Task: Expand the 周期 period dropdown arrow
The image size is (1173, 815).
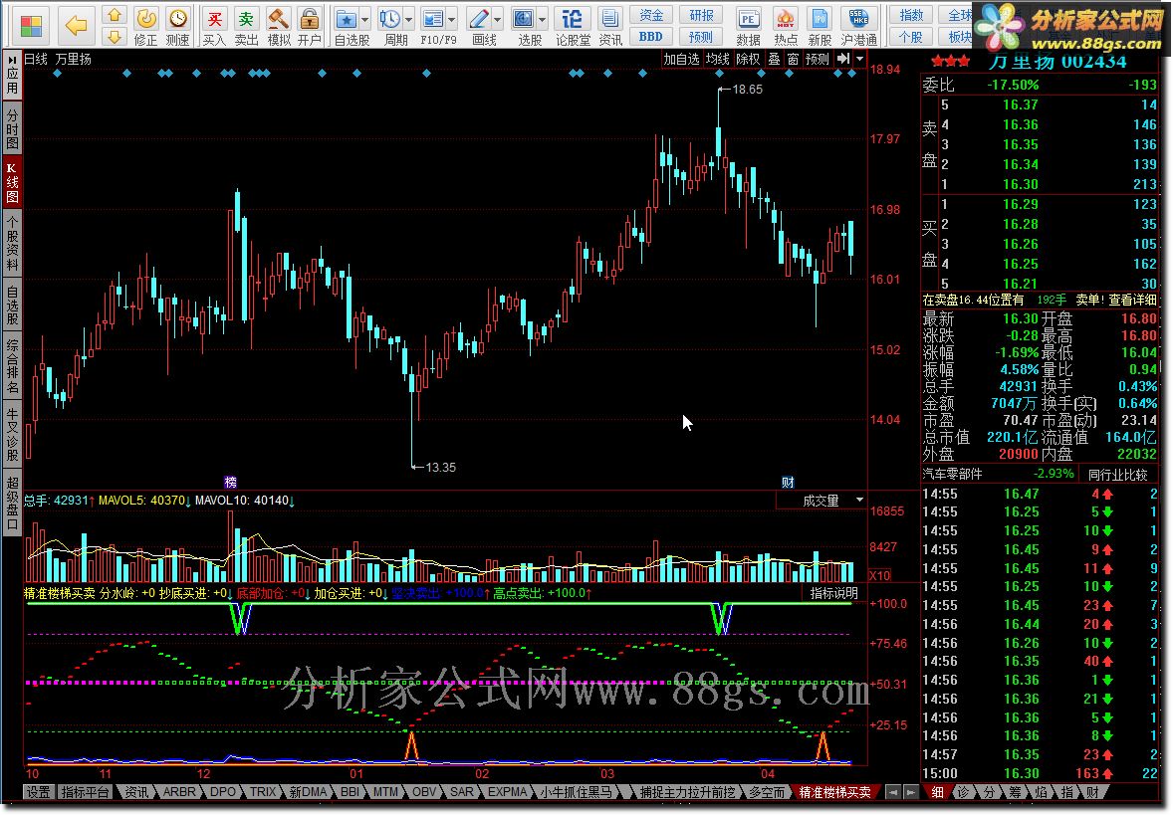Action: click(408, 20)
